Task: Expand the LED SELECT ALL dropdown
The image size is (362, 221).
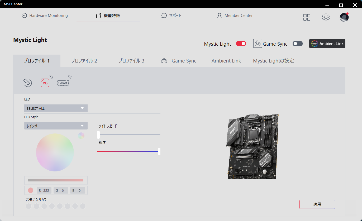Action: click(x=56, y=108)
